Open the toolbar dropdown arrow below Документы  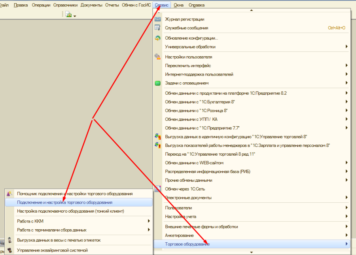click(x=75, y=15)
